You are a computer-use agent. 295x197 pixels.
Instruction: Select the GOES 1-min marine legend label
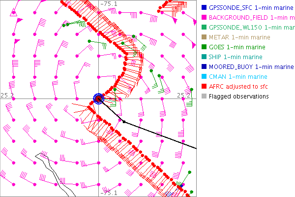point(236,47)
